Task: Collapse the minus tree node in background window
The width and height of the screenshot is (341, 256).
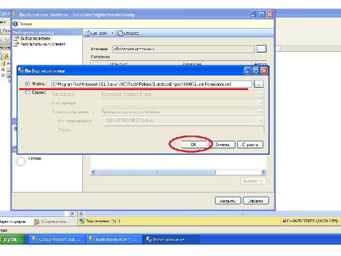Action: pos(3,75)
